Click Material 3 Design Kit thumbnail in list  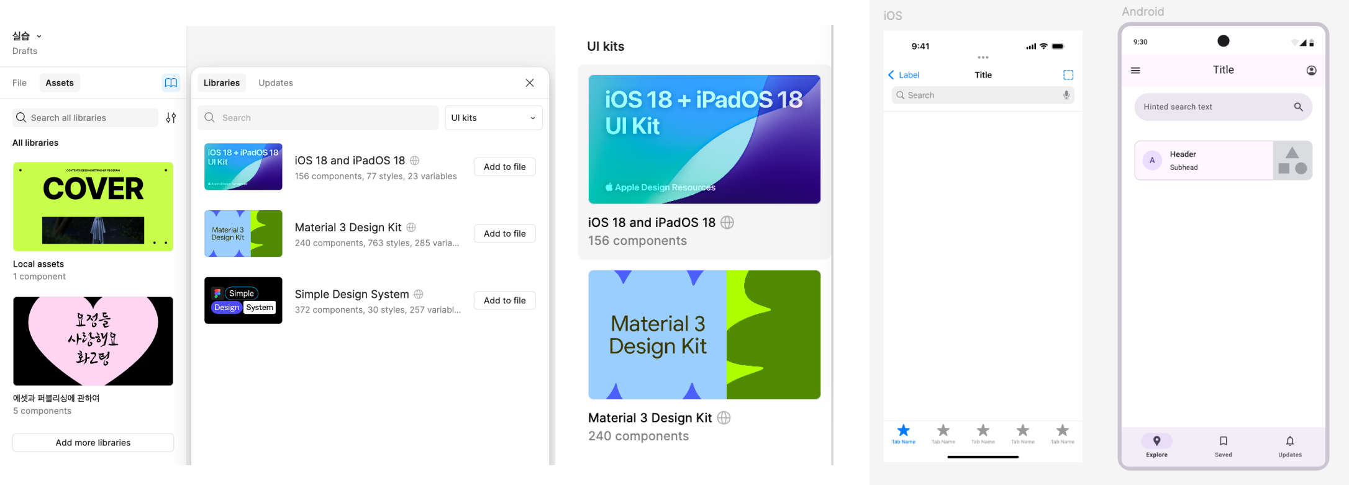point(243,234)
